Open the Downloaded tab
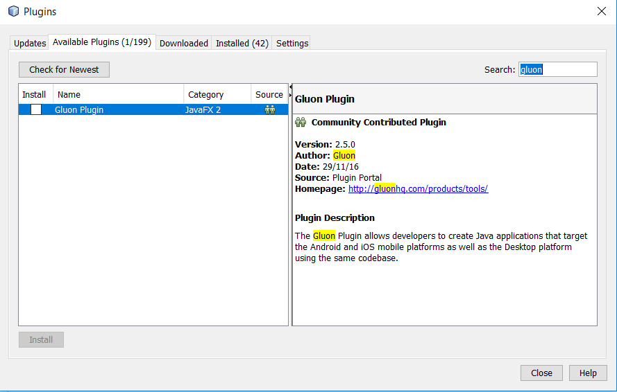Screen dimensions: 617x392 [183, 43]
